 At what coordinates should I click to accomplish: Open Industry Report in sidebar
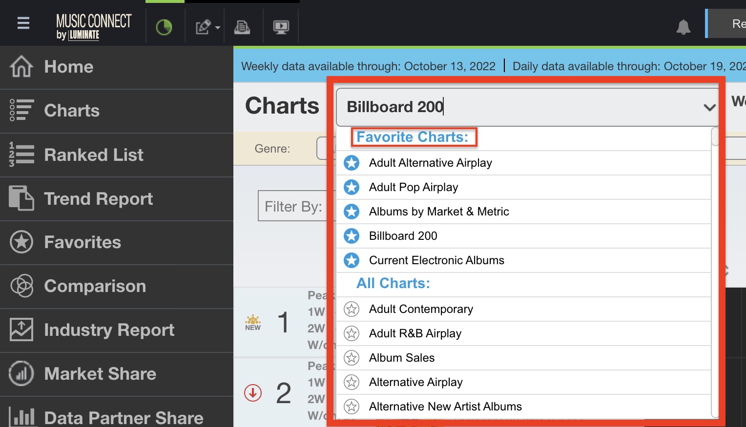(x=117, y=330)
